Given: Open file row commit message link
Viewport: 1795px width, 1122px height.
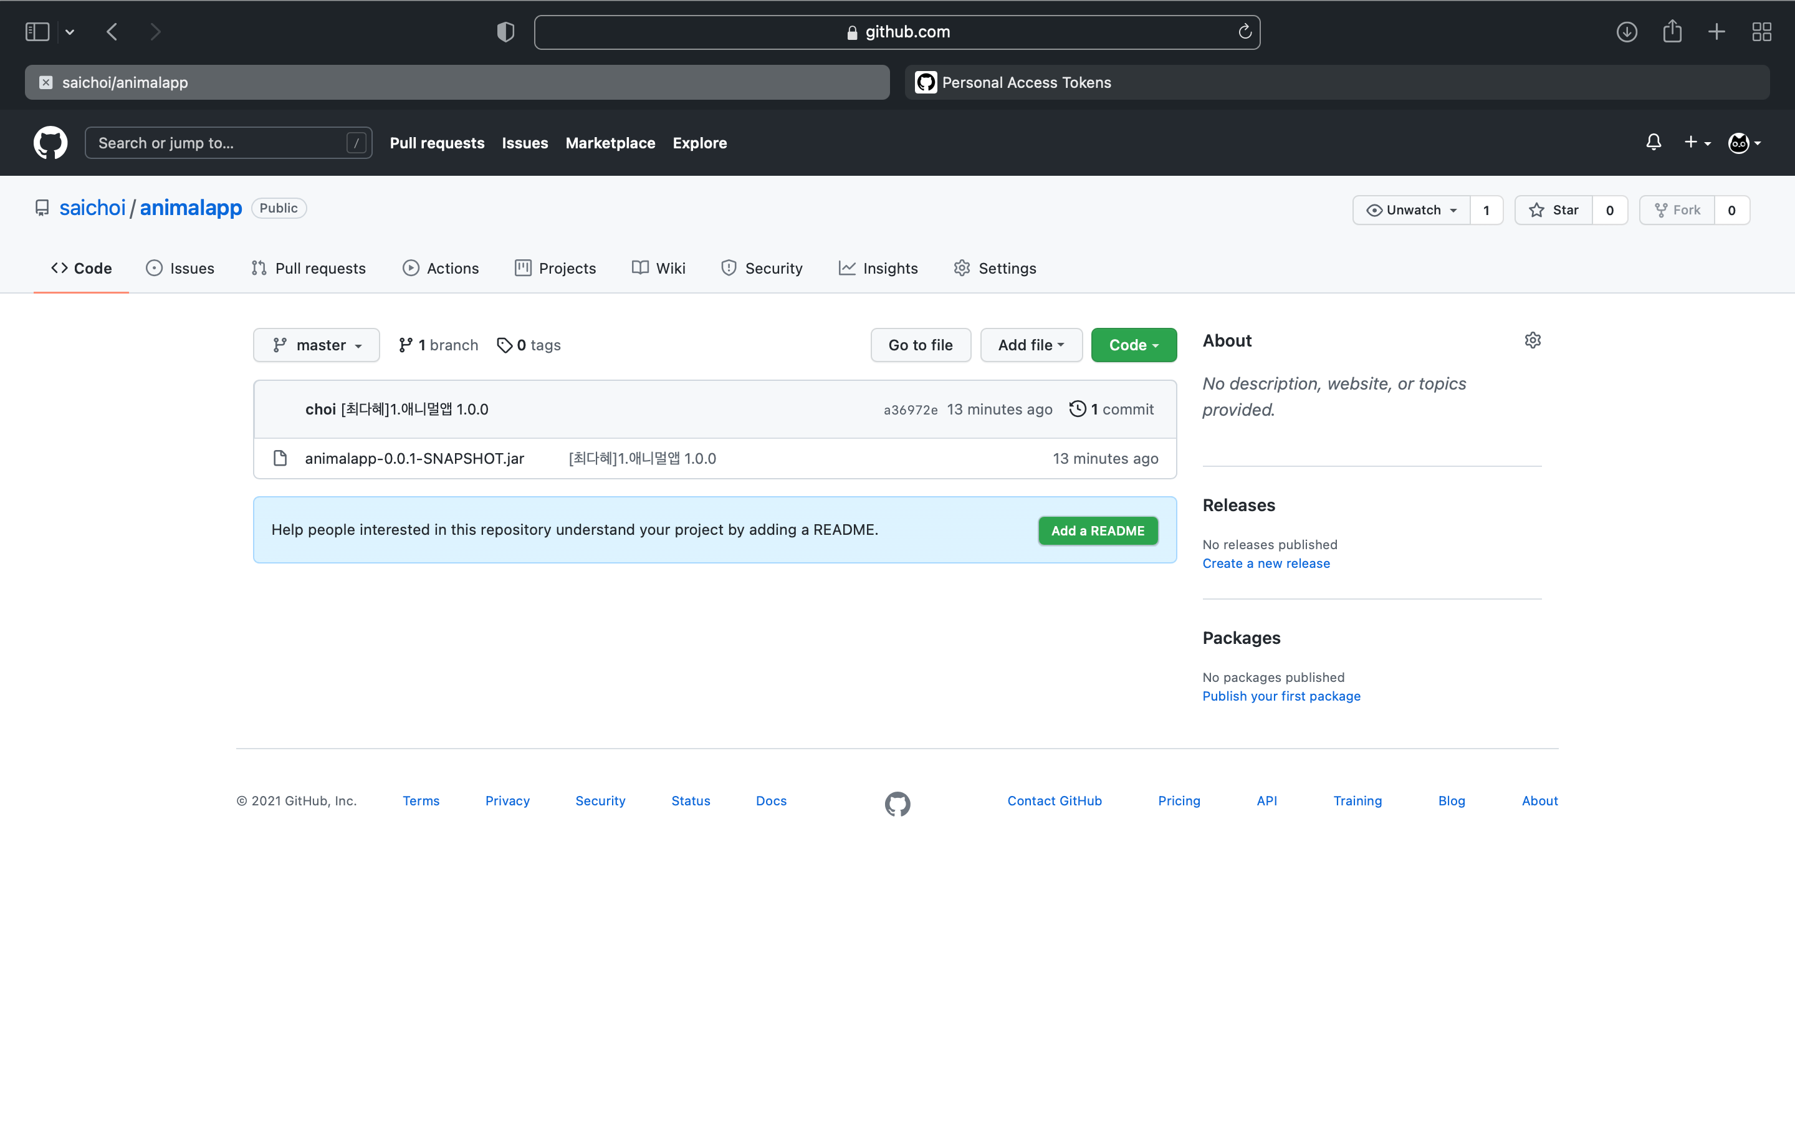Looking at the screenshot, I should (643, 458).
